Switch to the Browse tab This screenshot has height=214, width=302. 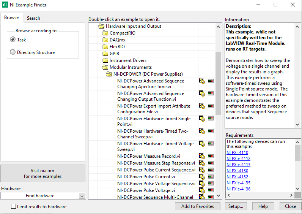pos(11,17)
